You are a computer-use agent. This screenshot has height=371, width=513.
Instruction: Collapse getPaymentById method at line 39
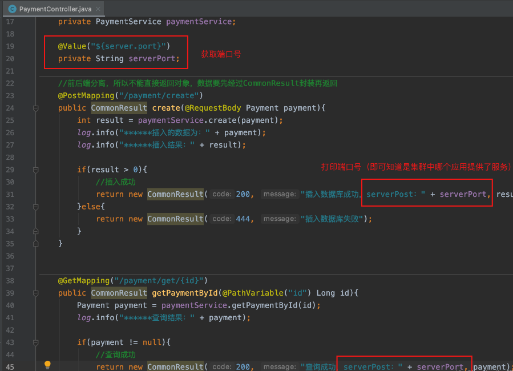click(x=35, y=293)
